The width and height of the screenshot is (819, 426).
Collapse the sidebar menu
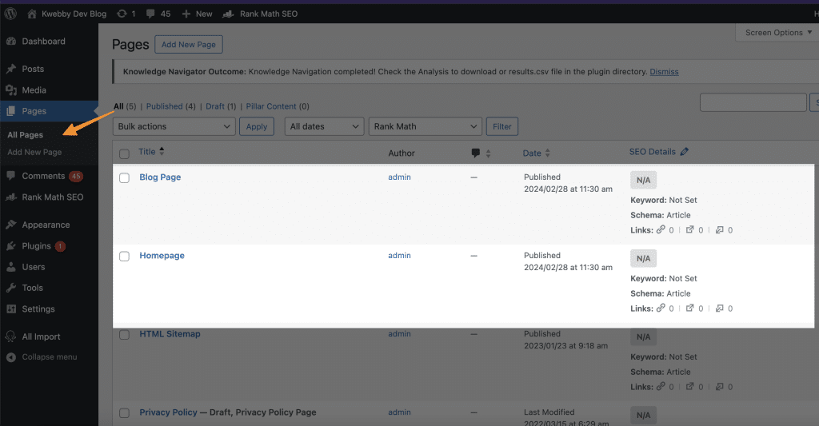(49, 356)
